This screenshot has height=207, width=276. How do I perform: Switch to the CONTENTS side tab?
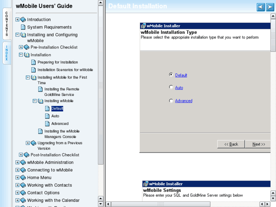pyautogui.click(x=7, y=24)
